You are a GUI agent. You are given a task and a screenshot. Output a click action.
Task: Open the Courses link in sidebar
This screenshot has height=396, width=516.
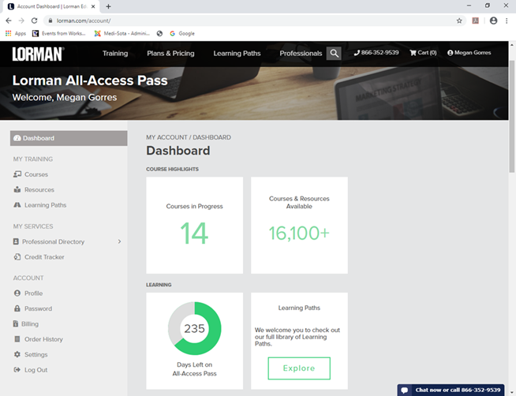36,174
